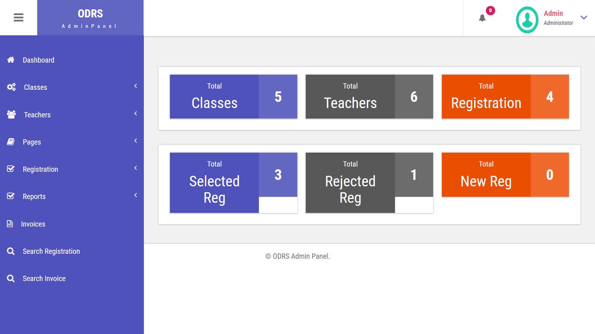
Task: Click magnifier icon beside Search Registration
Action: pos(11,251)
